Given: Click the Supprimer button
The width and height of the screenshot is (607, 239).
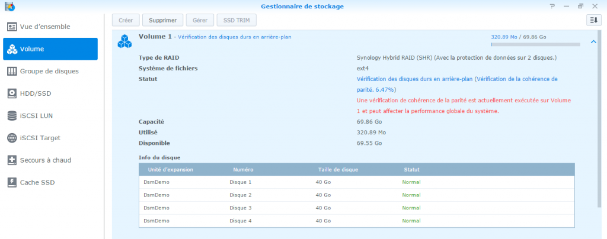Looking at the screenshot, I should tap(162, 20).
